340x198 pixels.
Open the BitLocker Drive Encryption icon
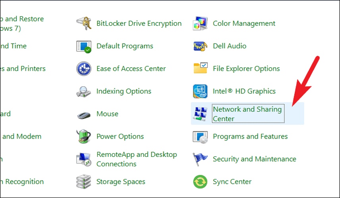[84, 23]
